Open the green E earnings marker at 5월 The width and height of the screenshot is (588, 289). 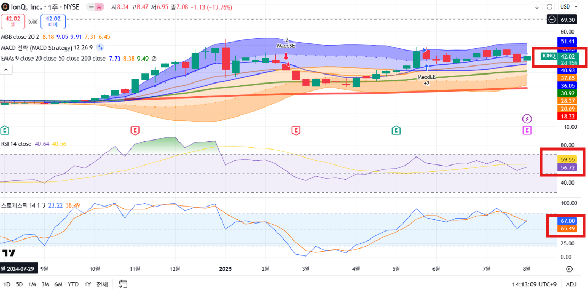coord(396,130)
